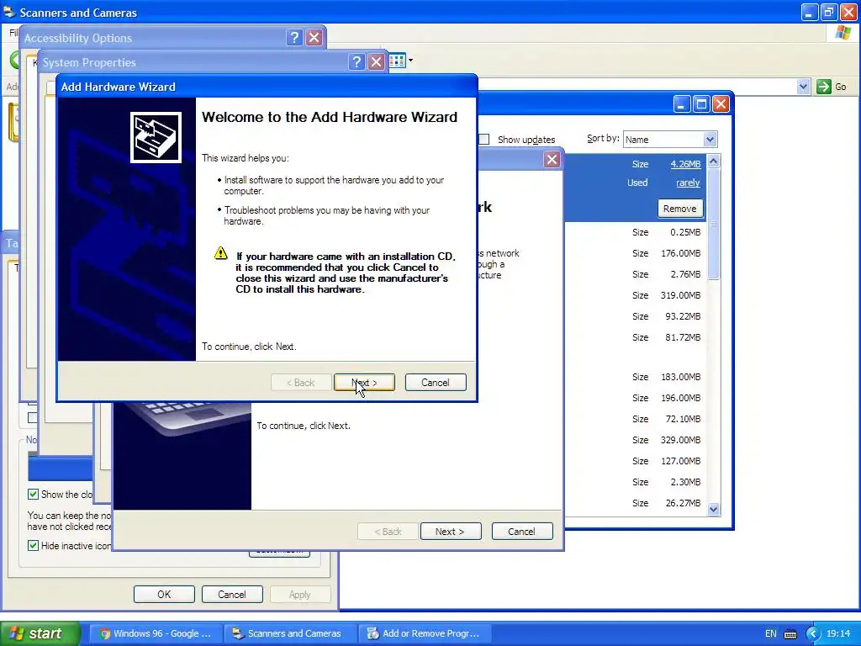This screenshot has height=646, width=861.
Task: Cancel the network wizard behind
Action: (521, 532)
